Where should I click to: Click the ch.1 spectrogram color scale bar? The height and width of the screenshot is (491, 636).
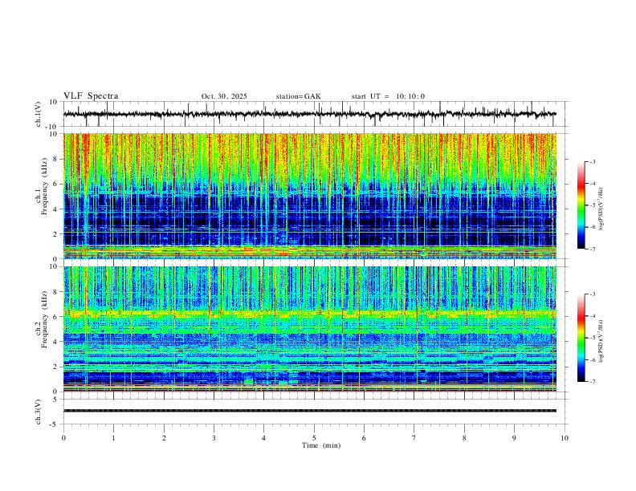pyautogui.click(x=581, y=205)
